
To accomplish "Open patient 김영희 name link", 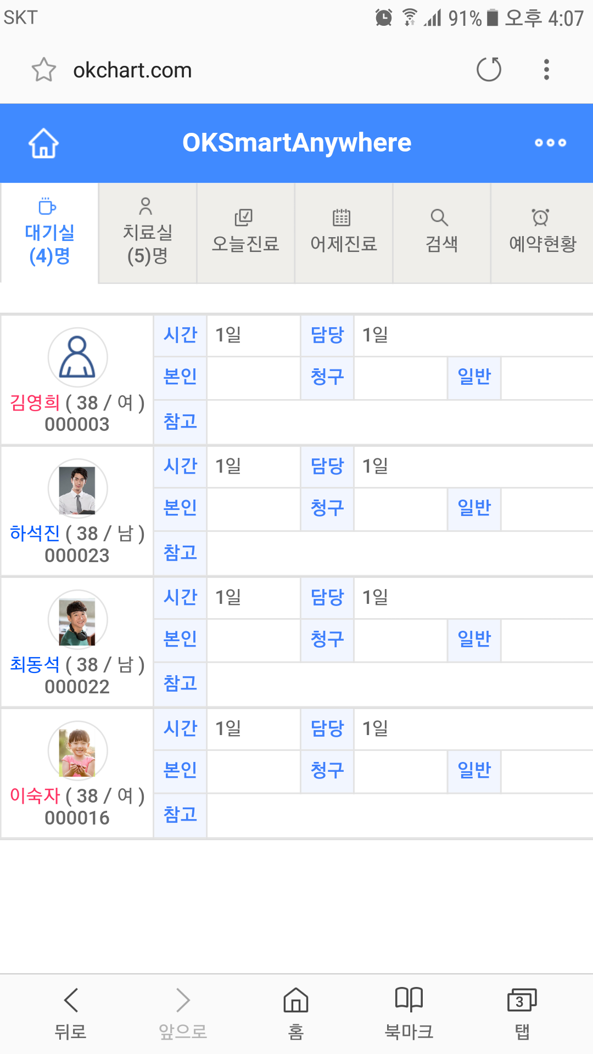I will click(35, 403).
